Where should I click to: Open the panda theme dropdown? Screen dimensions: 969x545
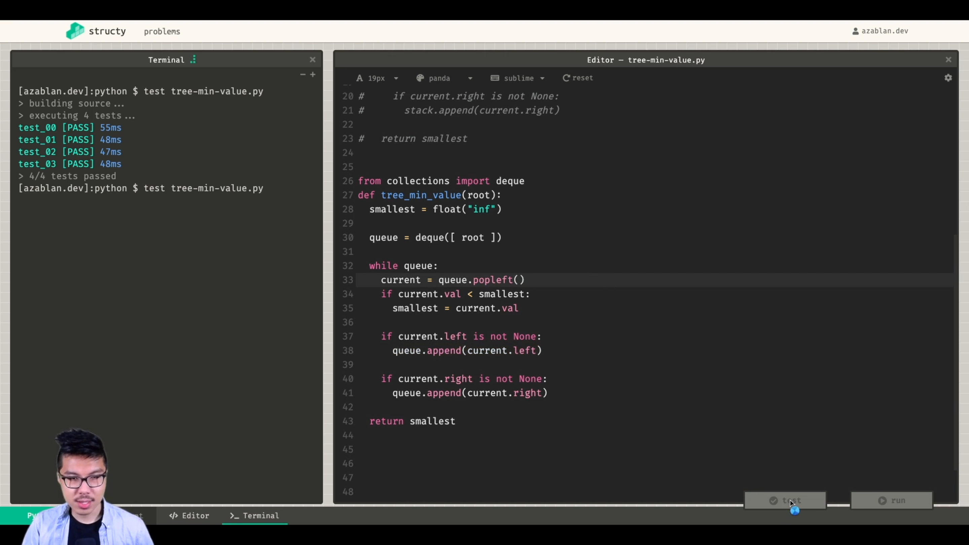444,78
